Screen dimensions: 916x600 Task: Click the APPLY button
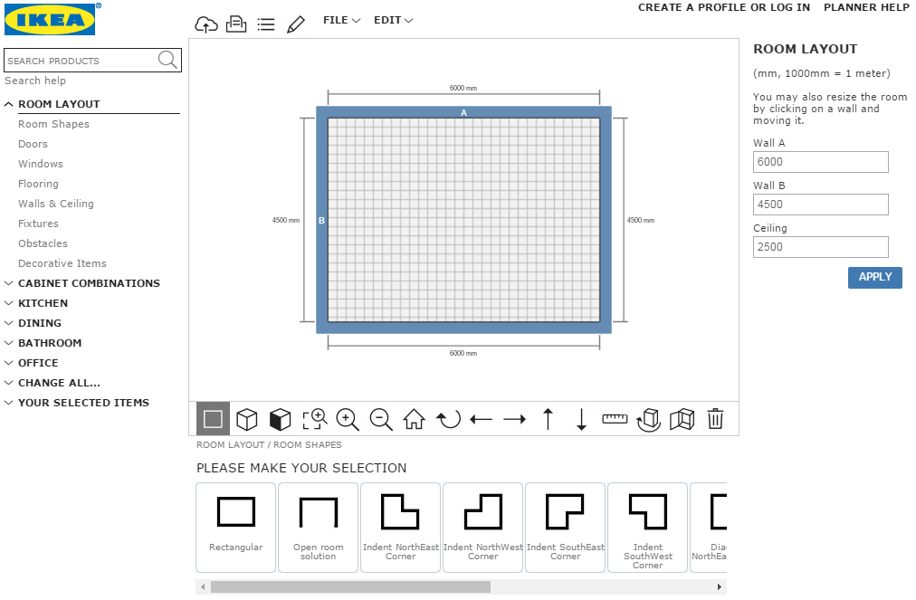874,278
